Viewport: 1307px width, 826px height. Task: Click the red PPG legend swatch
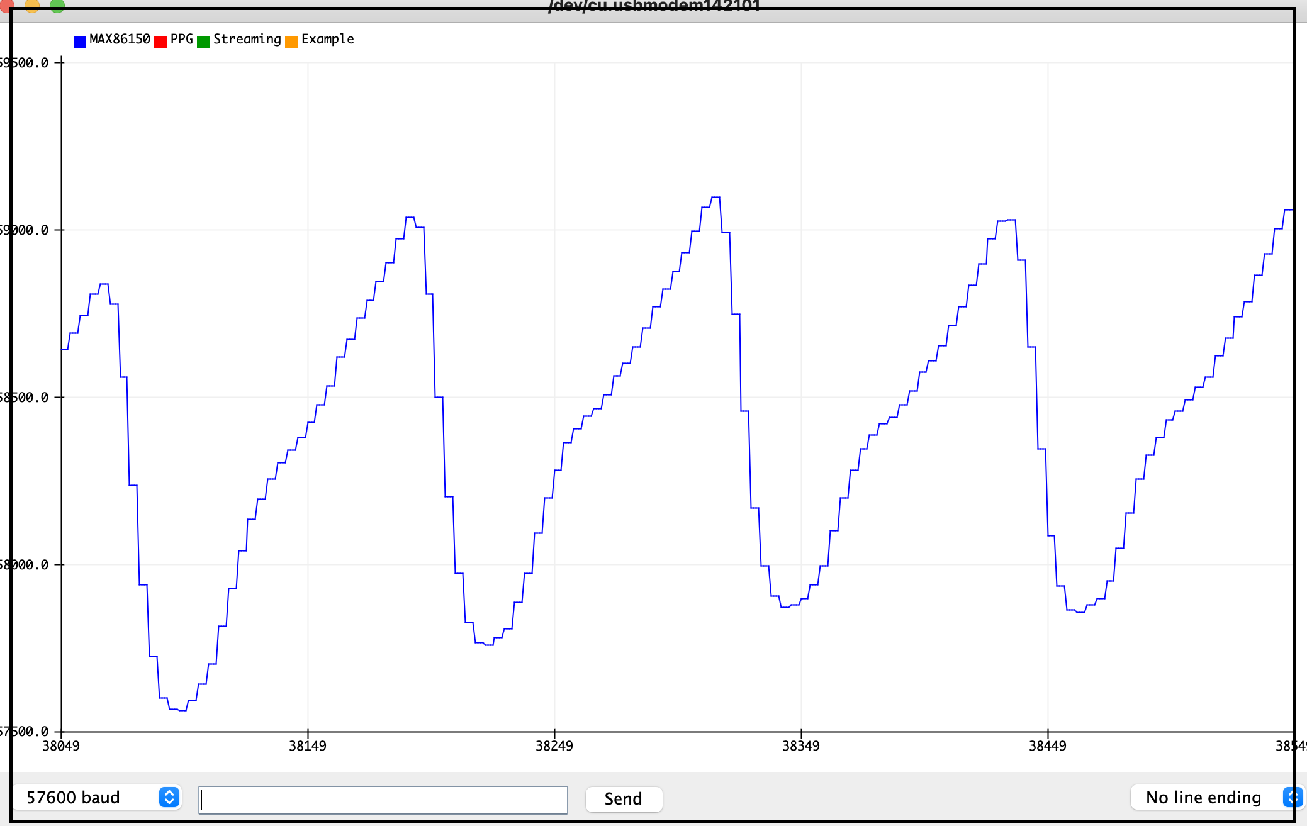(160, 42)
